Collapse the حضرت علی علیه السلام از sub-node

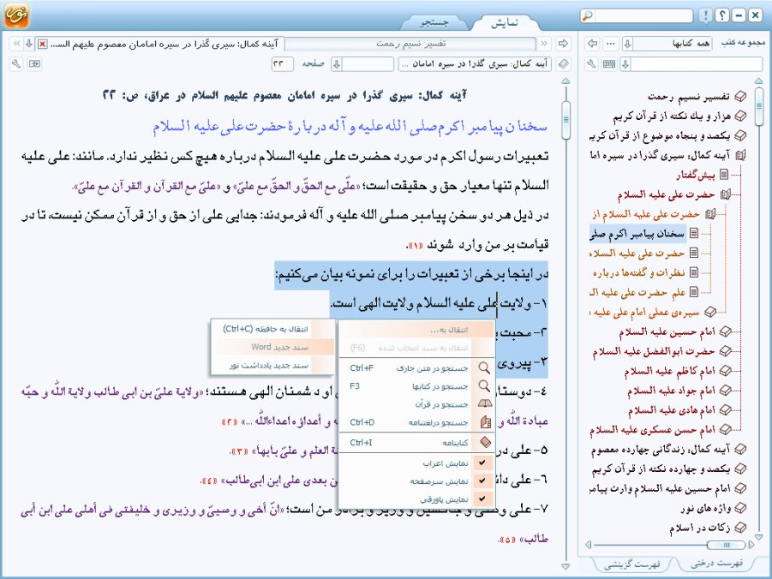(709, 214)
